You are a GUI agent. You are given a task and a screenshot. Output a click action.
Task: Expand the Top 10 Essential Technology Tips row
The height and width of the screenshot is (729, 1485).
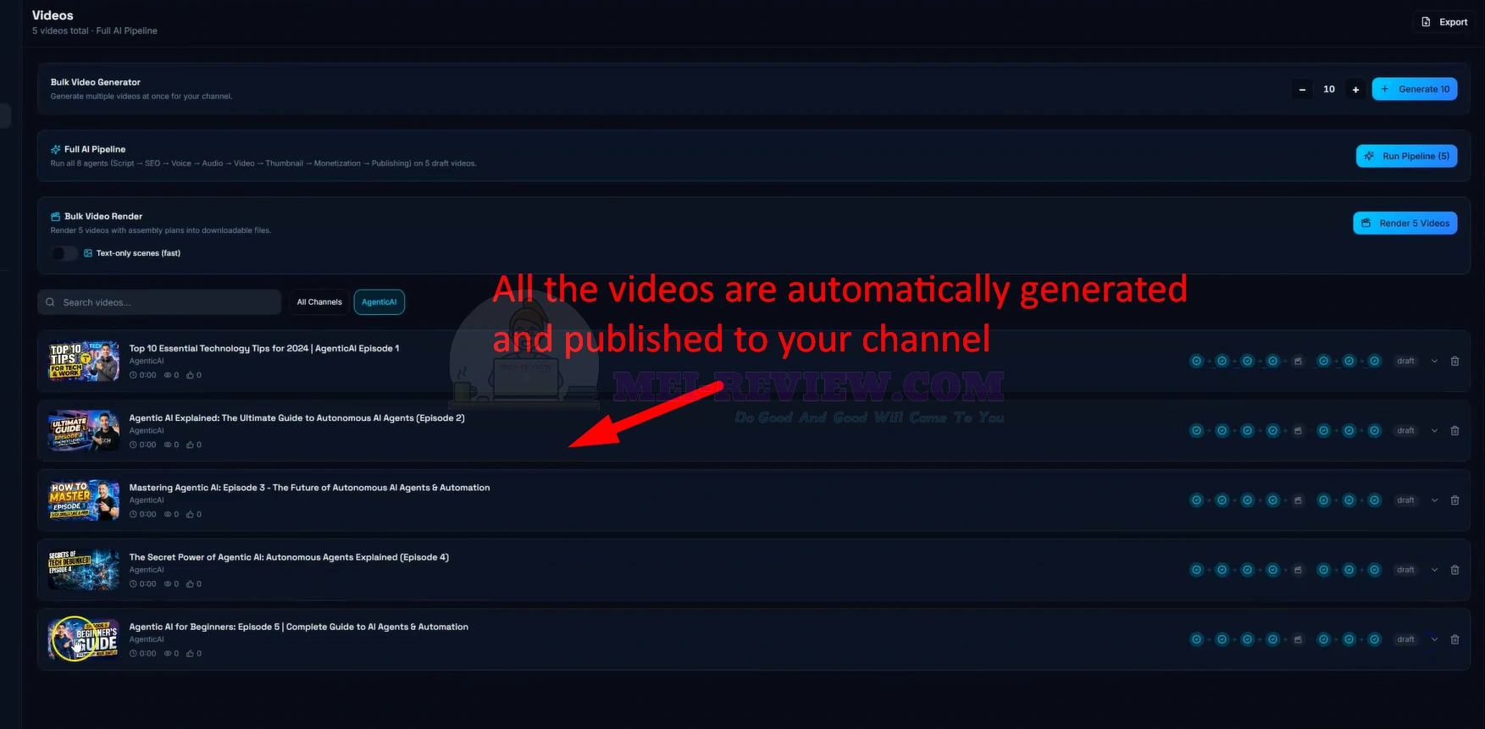pos(1434,361)
